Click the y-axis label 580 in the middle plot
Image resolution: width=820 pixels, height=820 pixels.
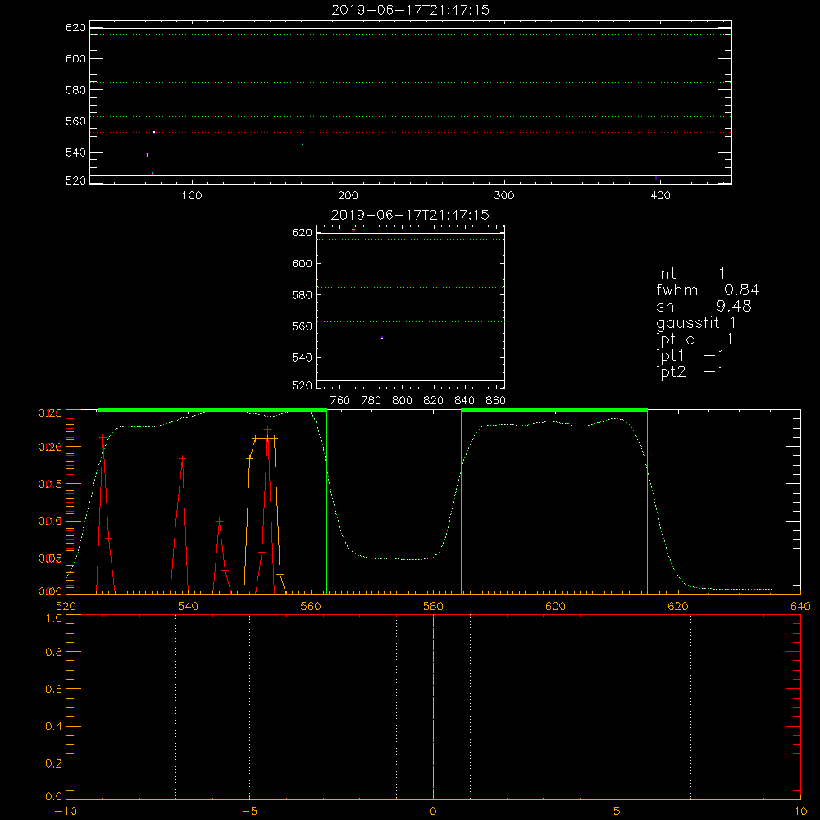point(302,295)
